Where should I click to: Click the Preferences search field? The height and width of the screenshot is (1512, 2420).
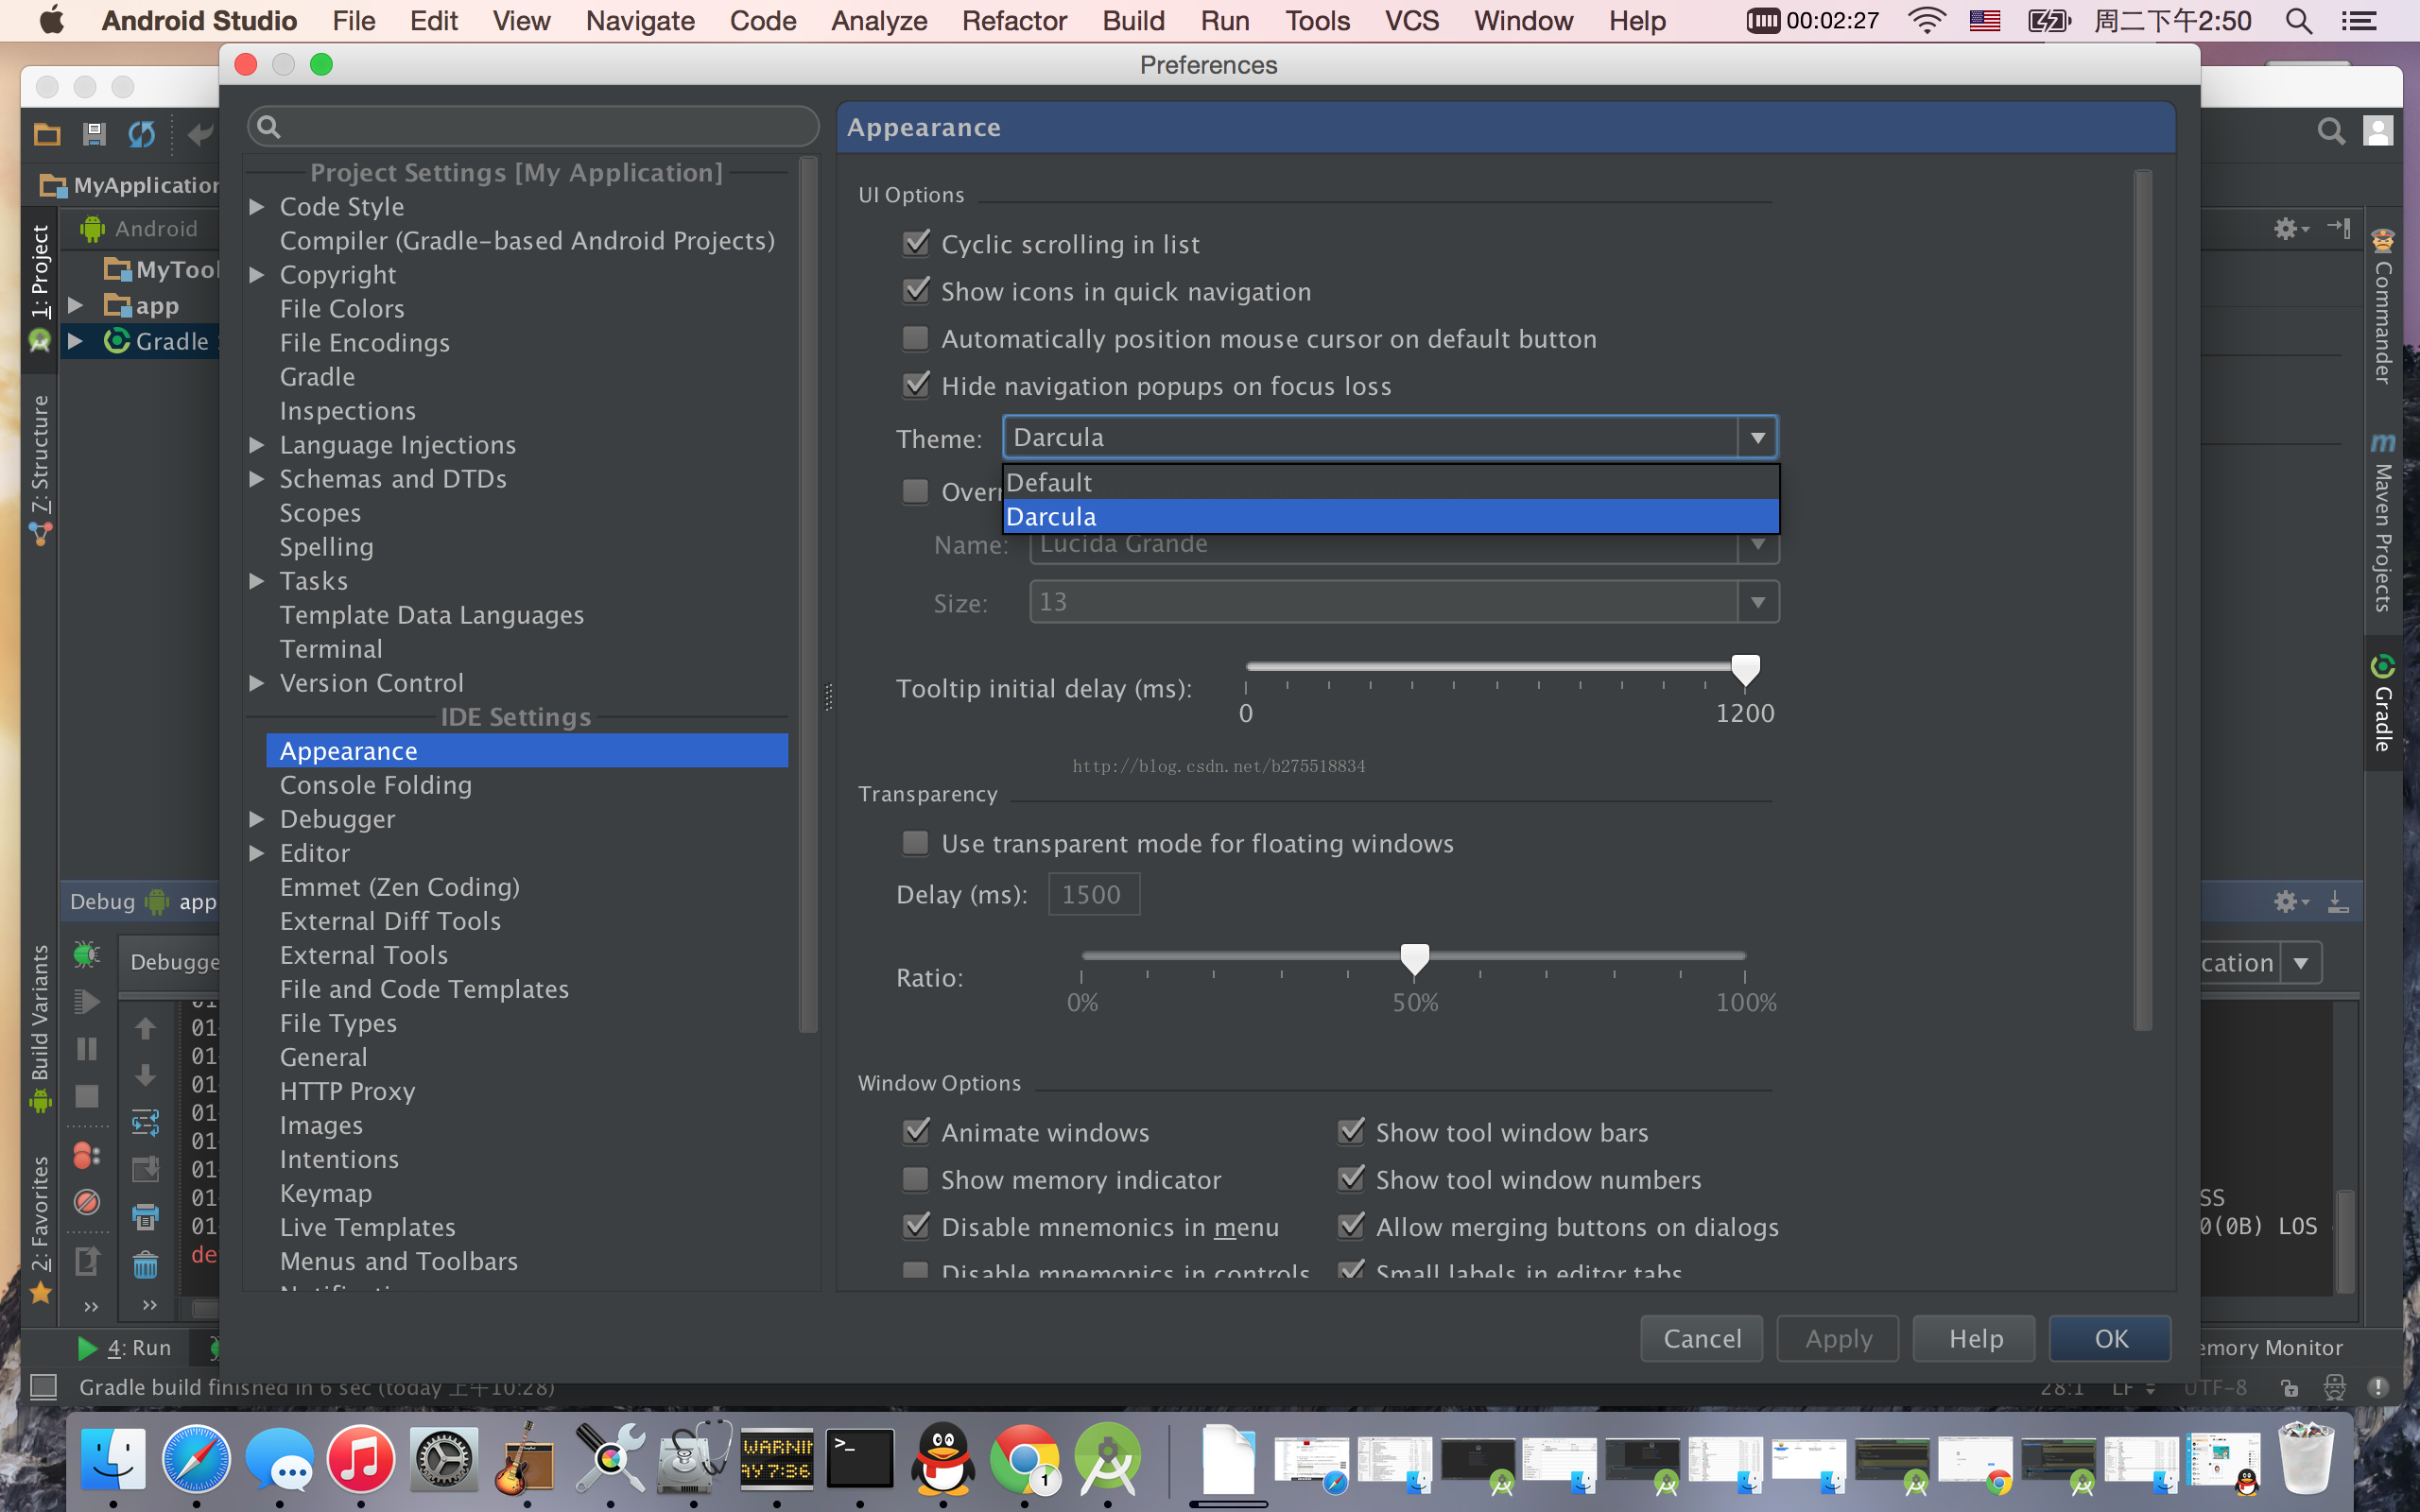point(533,126)
